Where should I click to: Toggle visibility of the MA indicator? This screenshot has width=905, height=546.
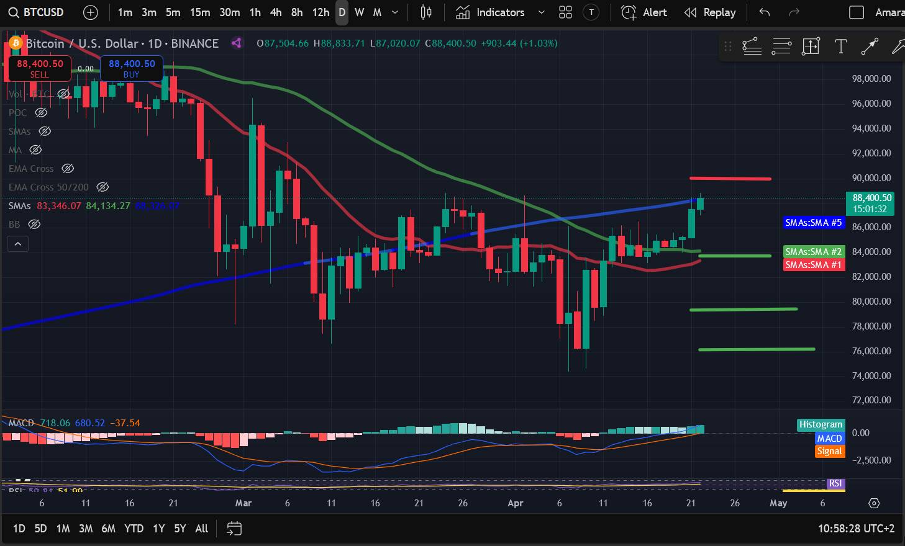(x=36, y=150)
